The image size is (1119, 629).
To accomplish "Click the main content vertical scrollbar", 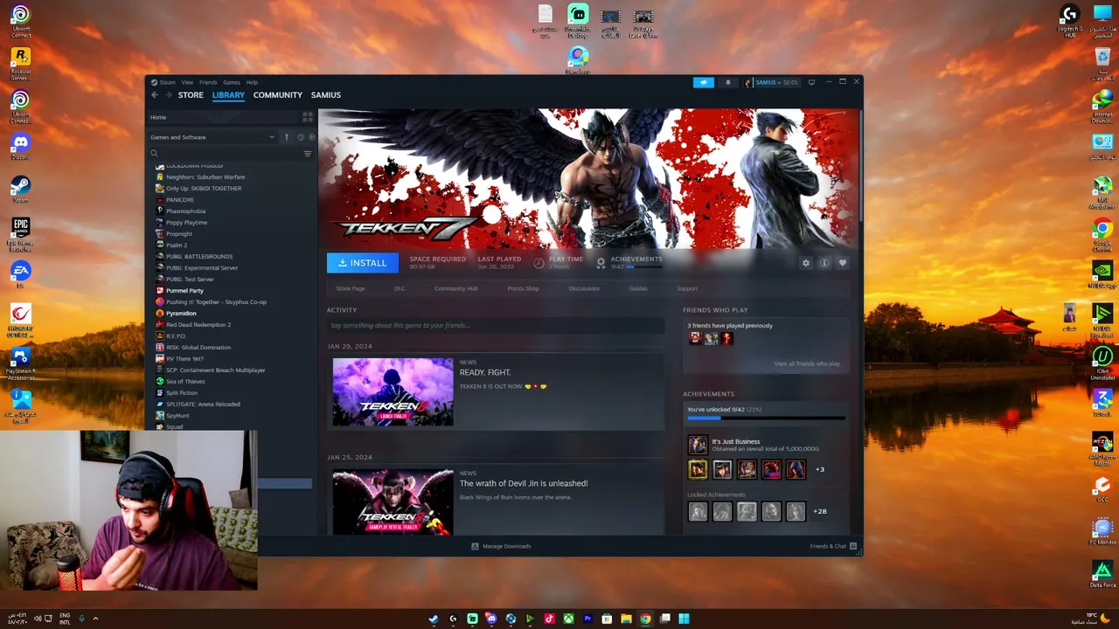I will (861, 166).
